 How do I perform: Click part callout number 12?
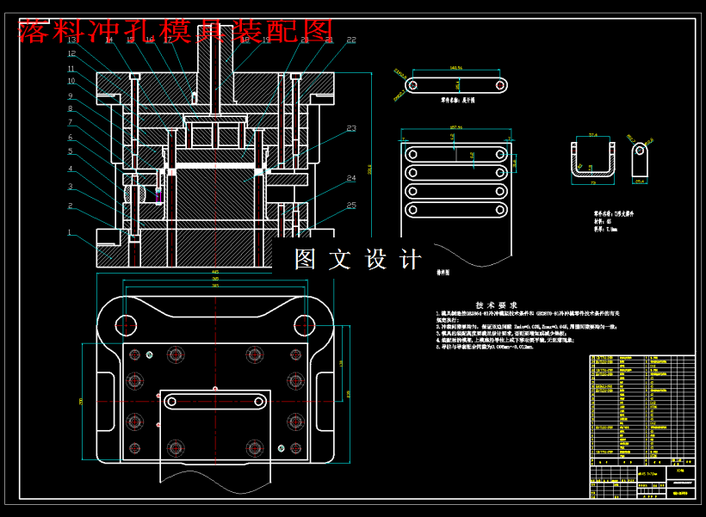71,53
